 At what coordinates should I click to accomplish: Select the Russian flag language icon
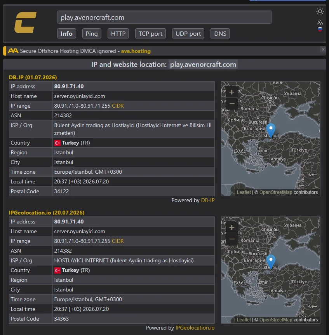[320, 29]
